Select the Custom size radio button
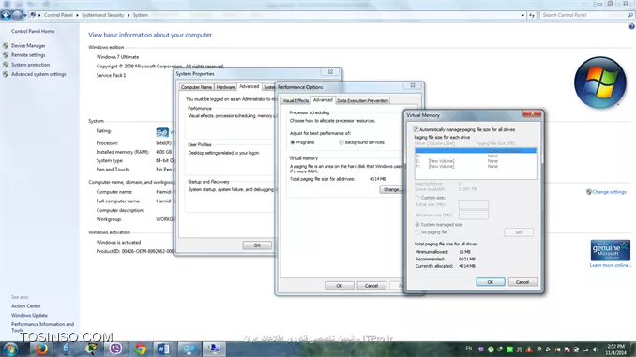 click(417, 198)
